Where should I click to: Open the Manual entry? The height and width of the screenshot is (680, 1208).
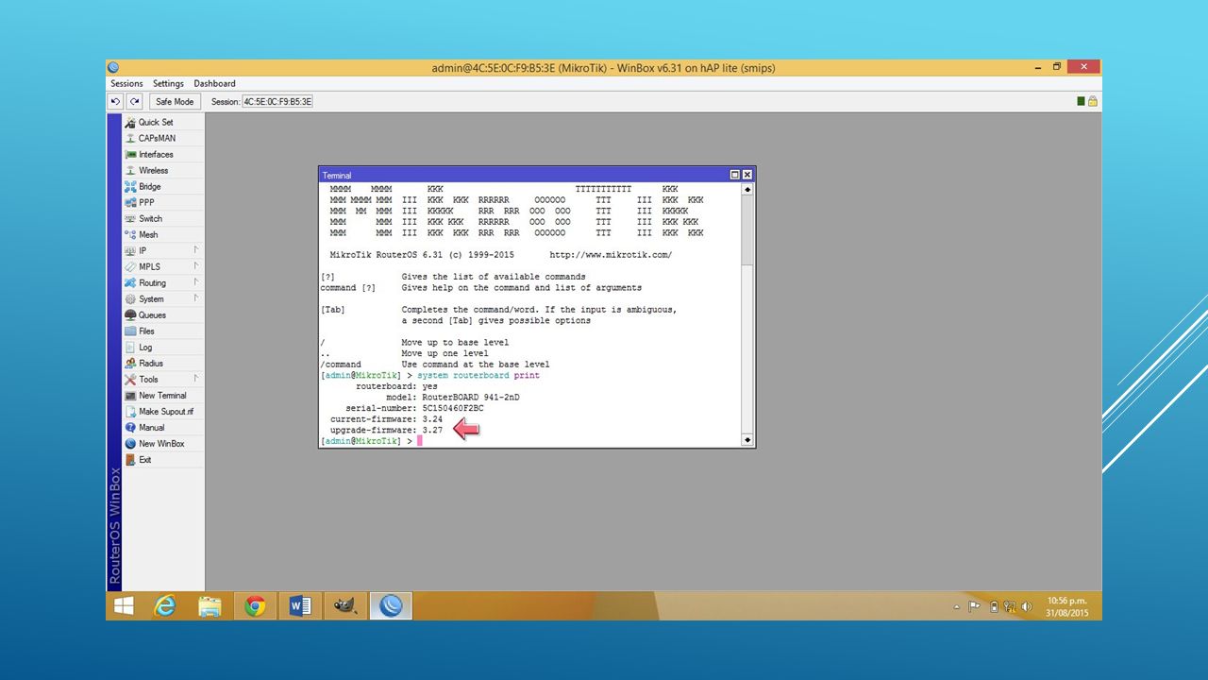pos(163,427)
